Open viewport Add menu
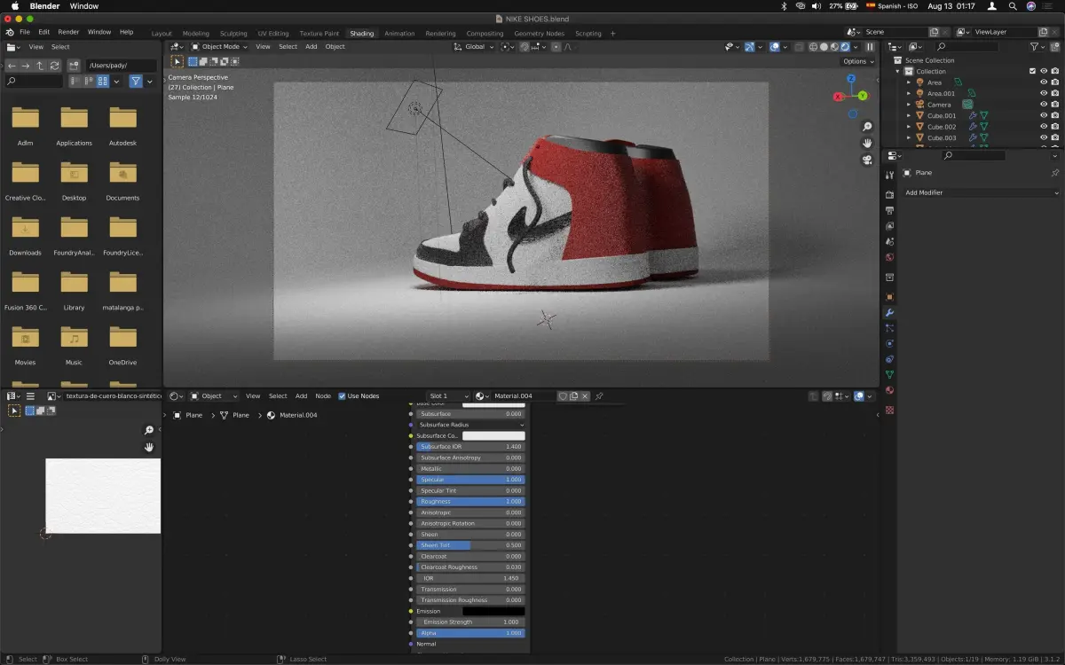Viewport: 1065px width, 665px height. click(x=312, y=47)
